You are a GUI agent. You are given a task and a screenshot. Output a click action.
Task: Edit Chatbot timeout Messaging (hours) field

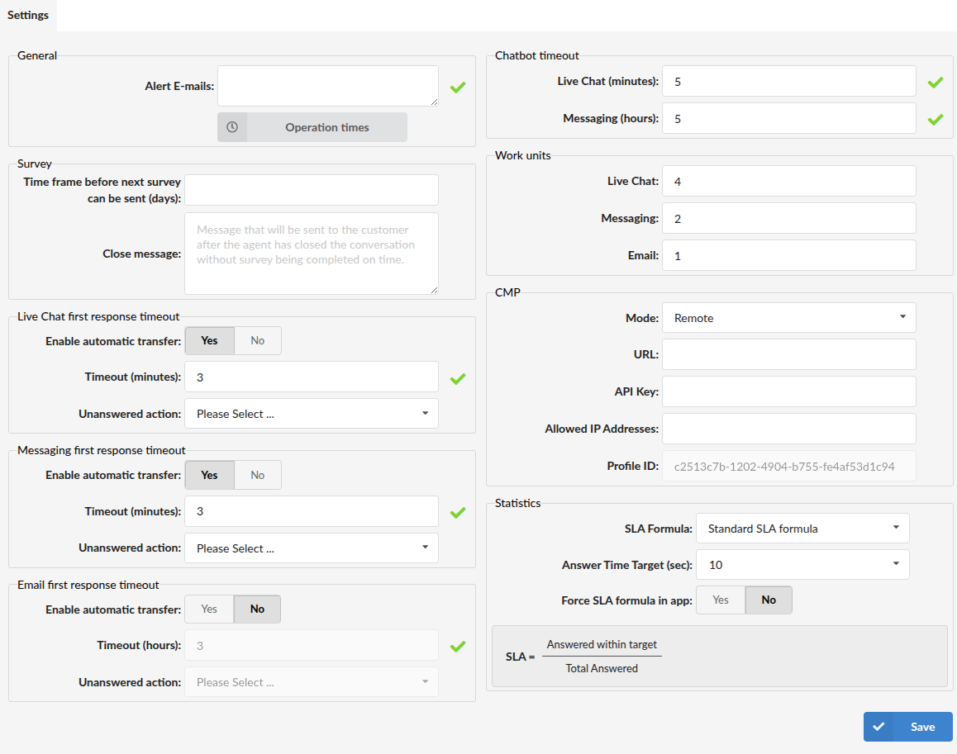pyautogui.click(x=788, y=118)
